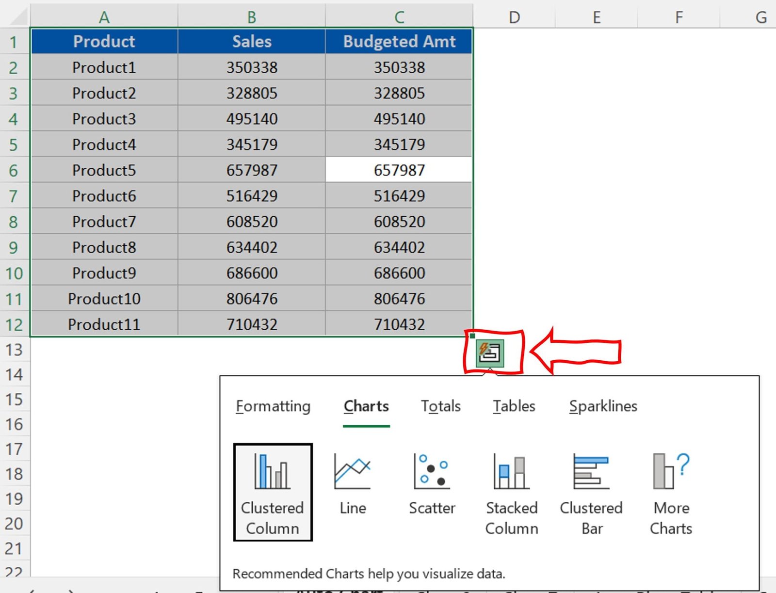Viewport: 776px width, 593px height.
Task: Select cell C6 containing 657987
Action: [x=398, y=170]
